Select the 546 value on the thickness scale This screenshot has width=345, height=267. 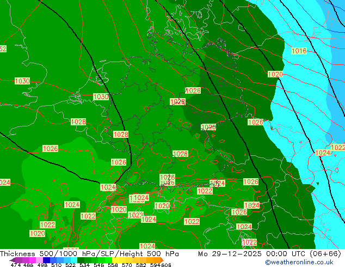99,265
